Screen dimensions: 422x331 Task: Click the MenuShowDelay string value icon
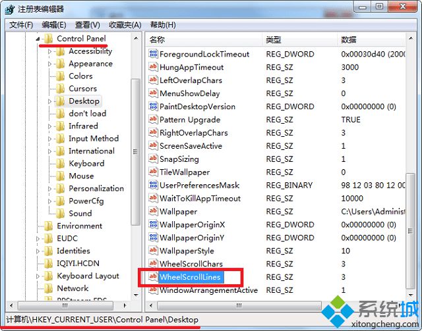(x=153, y=93)
